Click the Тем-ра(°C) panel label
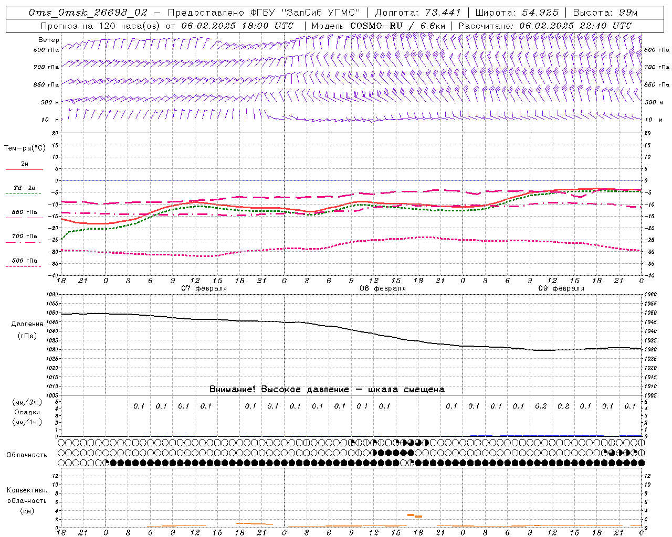 [25, 148]
